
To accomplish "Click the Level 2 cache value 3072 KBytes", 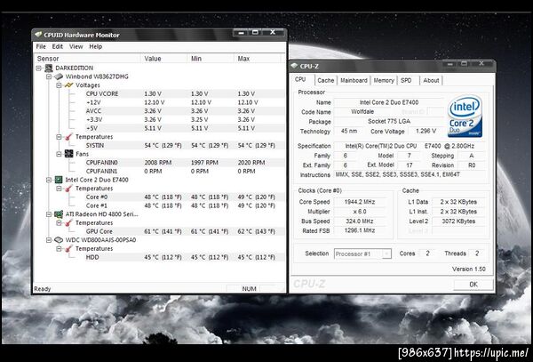I will 458,221.
